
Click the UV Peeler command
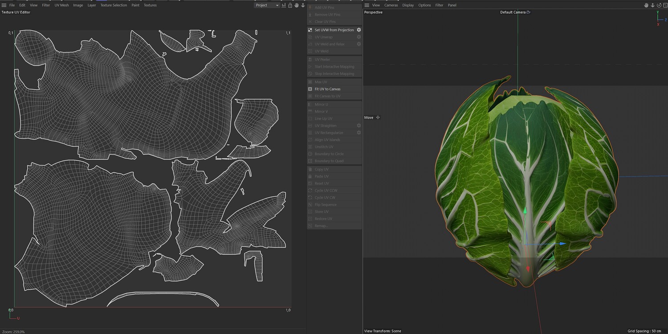click(x=334, y=60)
